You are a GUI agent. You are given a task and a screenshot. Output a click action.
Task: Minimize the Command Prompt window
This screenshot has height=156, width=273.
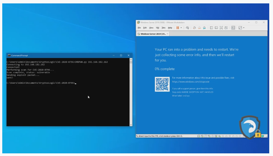(114, 55)
